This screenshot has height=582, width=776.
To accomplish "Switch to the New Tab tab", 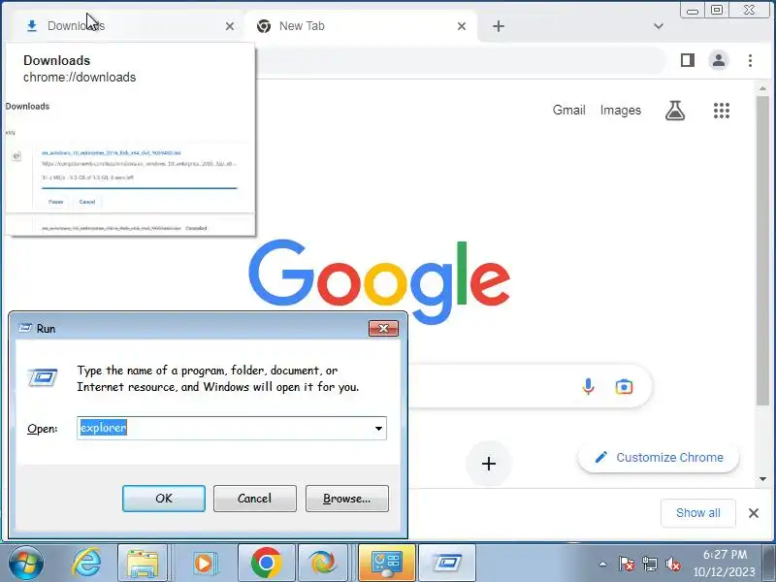I will tap(361, 26).
